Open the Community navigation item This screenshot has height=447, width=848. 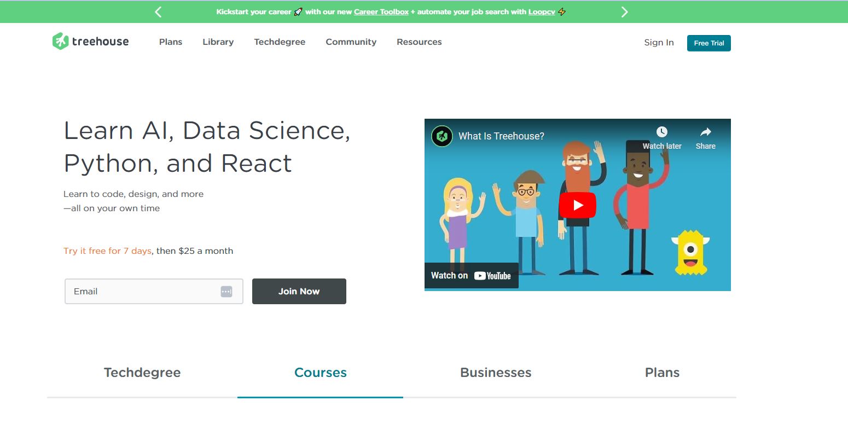point(351,42)
